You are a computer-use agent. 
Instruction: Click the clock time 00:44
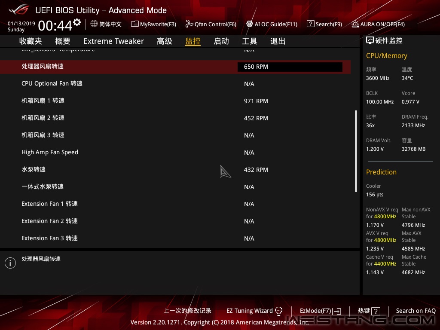(55, 26)
